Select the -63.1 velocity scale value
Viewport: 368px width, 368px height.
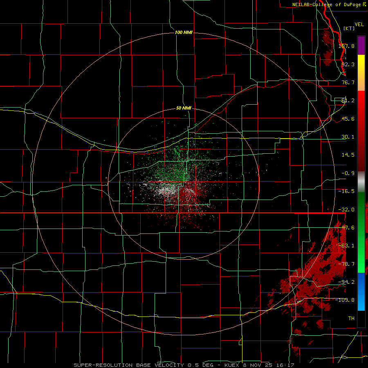click(x=346, y=246)
